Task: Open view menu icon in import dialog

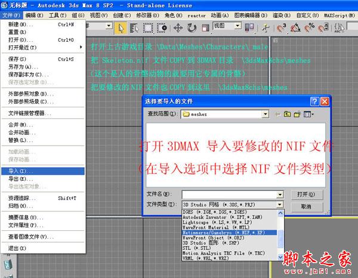Action: pyautogui.click(x=308, y=114)
